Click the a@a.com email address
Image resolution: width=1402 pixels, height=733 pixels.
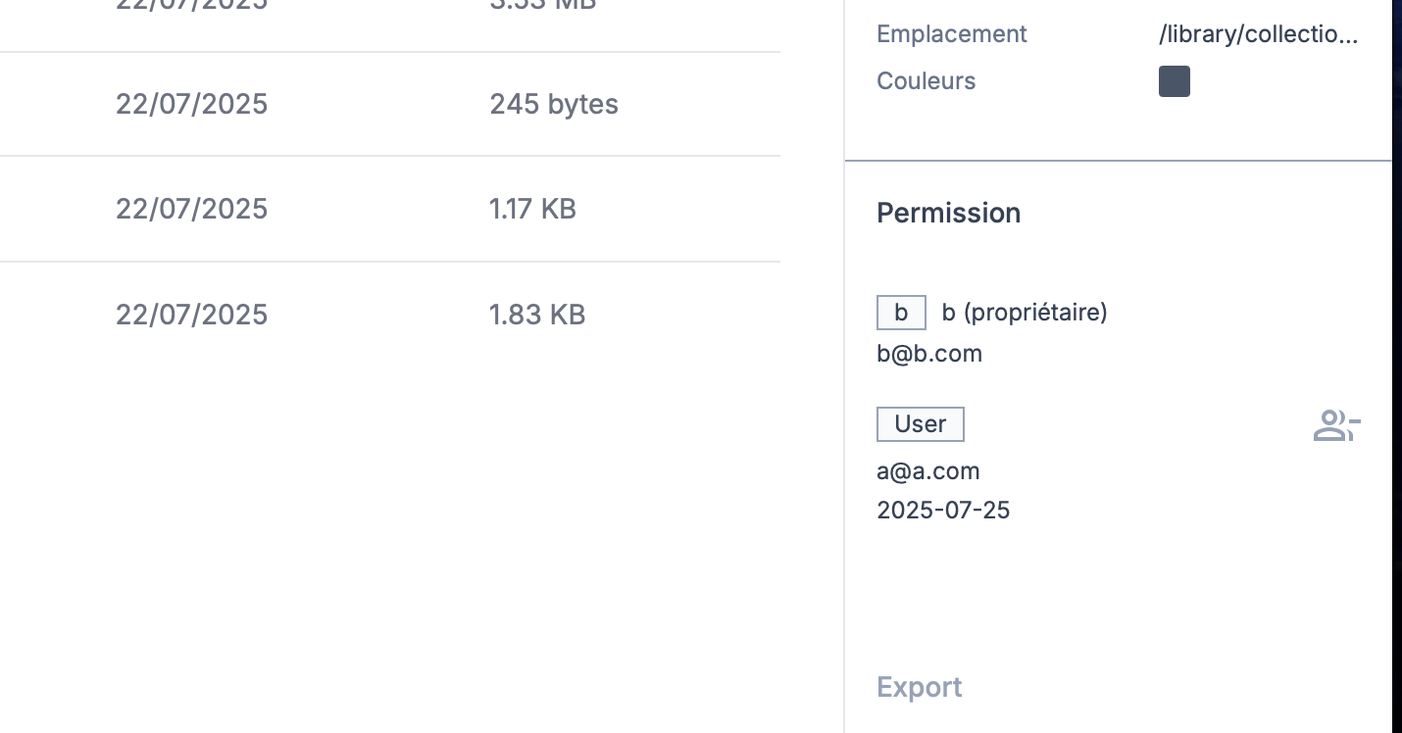coord(928,471)
